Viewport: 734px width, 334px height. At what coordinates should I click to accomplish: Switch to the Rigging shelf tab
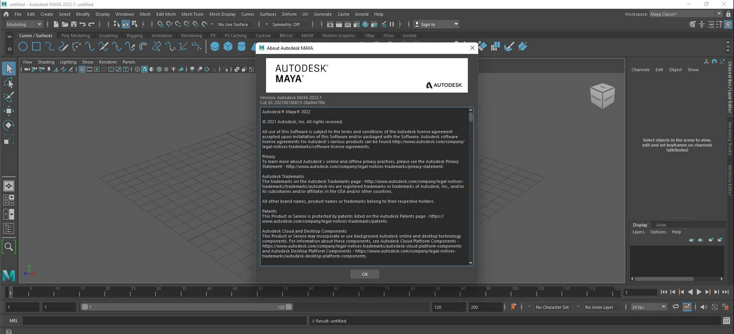pos(135,35)
